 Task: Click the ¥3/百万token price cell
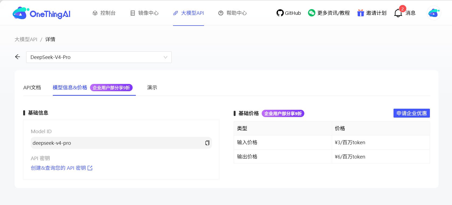[x=381, y=143]
